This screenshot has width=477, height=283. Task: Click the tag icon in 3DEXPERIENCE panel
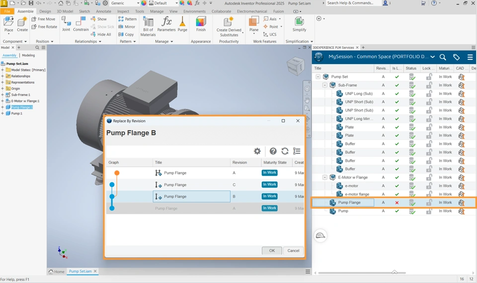456,57
